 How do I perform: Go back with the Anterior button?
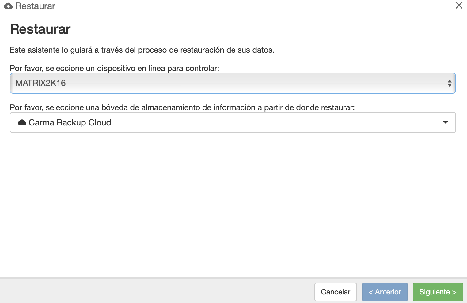[x=385, y=292]
